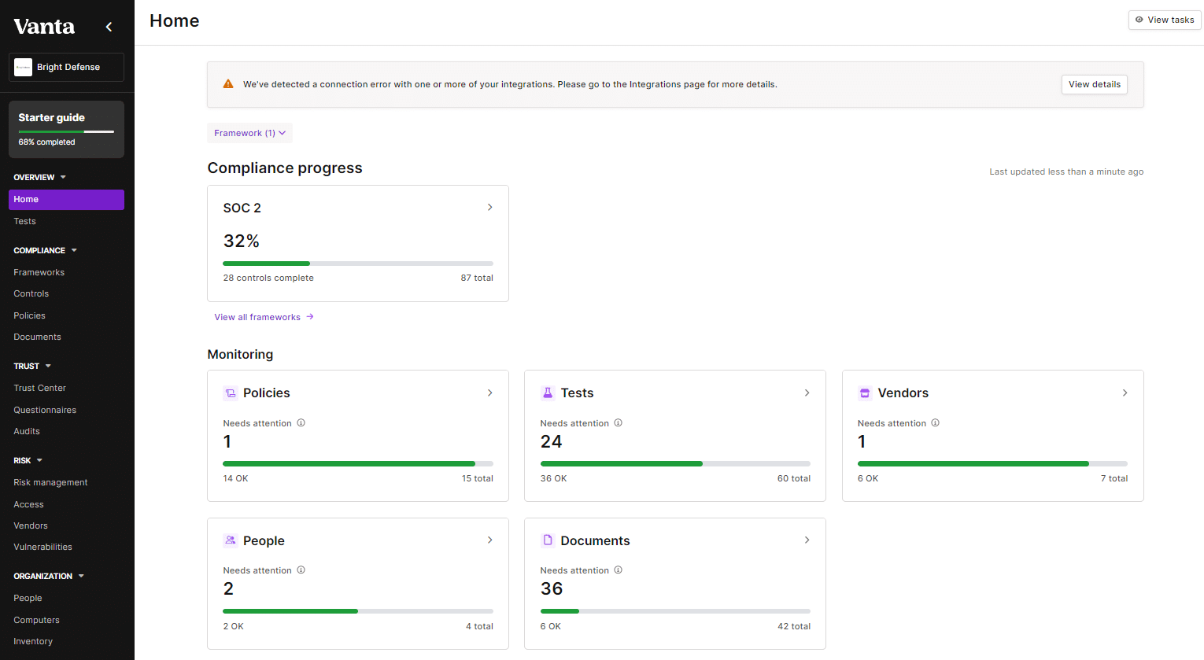Collapse the ORGANIZATION sidebar section
1204x660 pixels.
click(x=81, y=577)
